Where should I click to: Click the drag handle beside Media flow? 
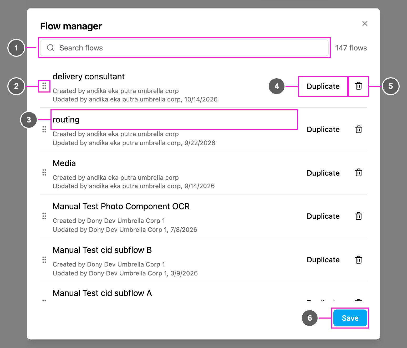[x=44, y=172]
